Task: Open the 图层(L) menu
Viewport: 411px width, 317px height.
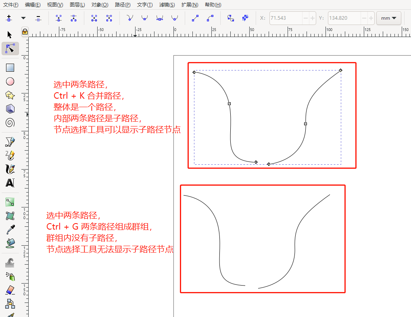Action: (77, 5)
